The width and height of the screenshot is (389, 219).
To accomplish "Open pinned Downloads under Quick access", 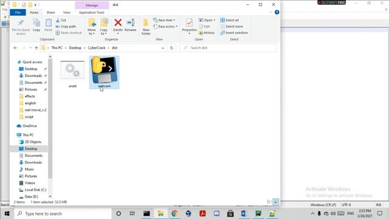I will pos(33,75).
